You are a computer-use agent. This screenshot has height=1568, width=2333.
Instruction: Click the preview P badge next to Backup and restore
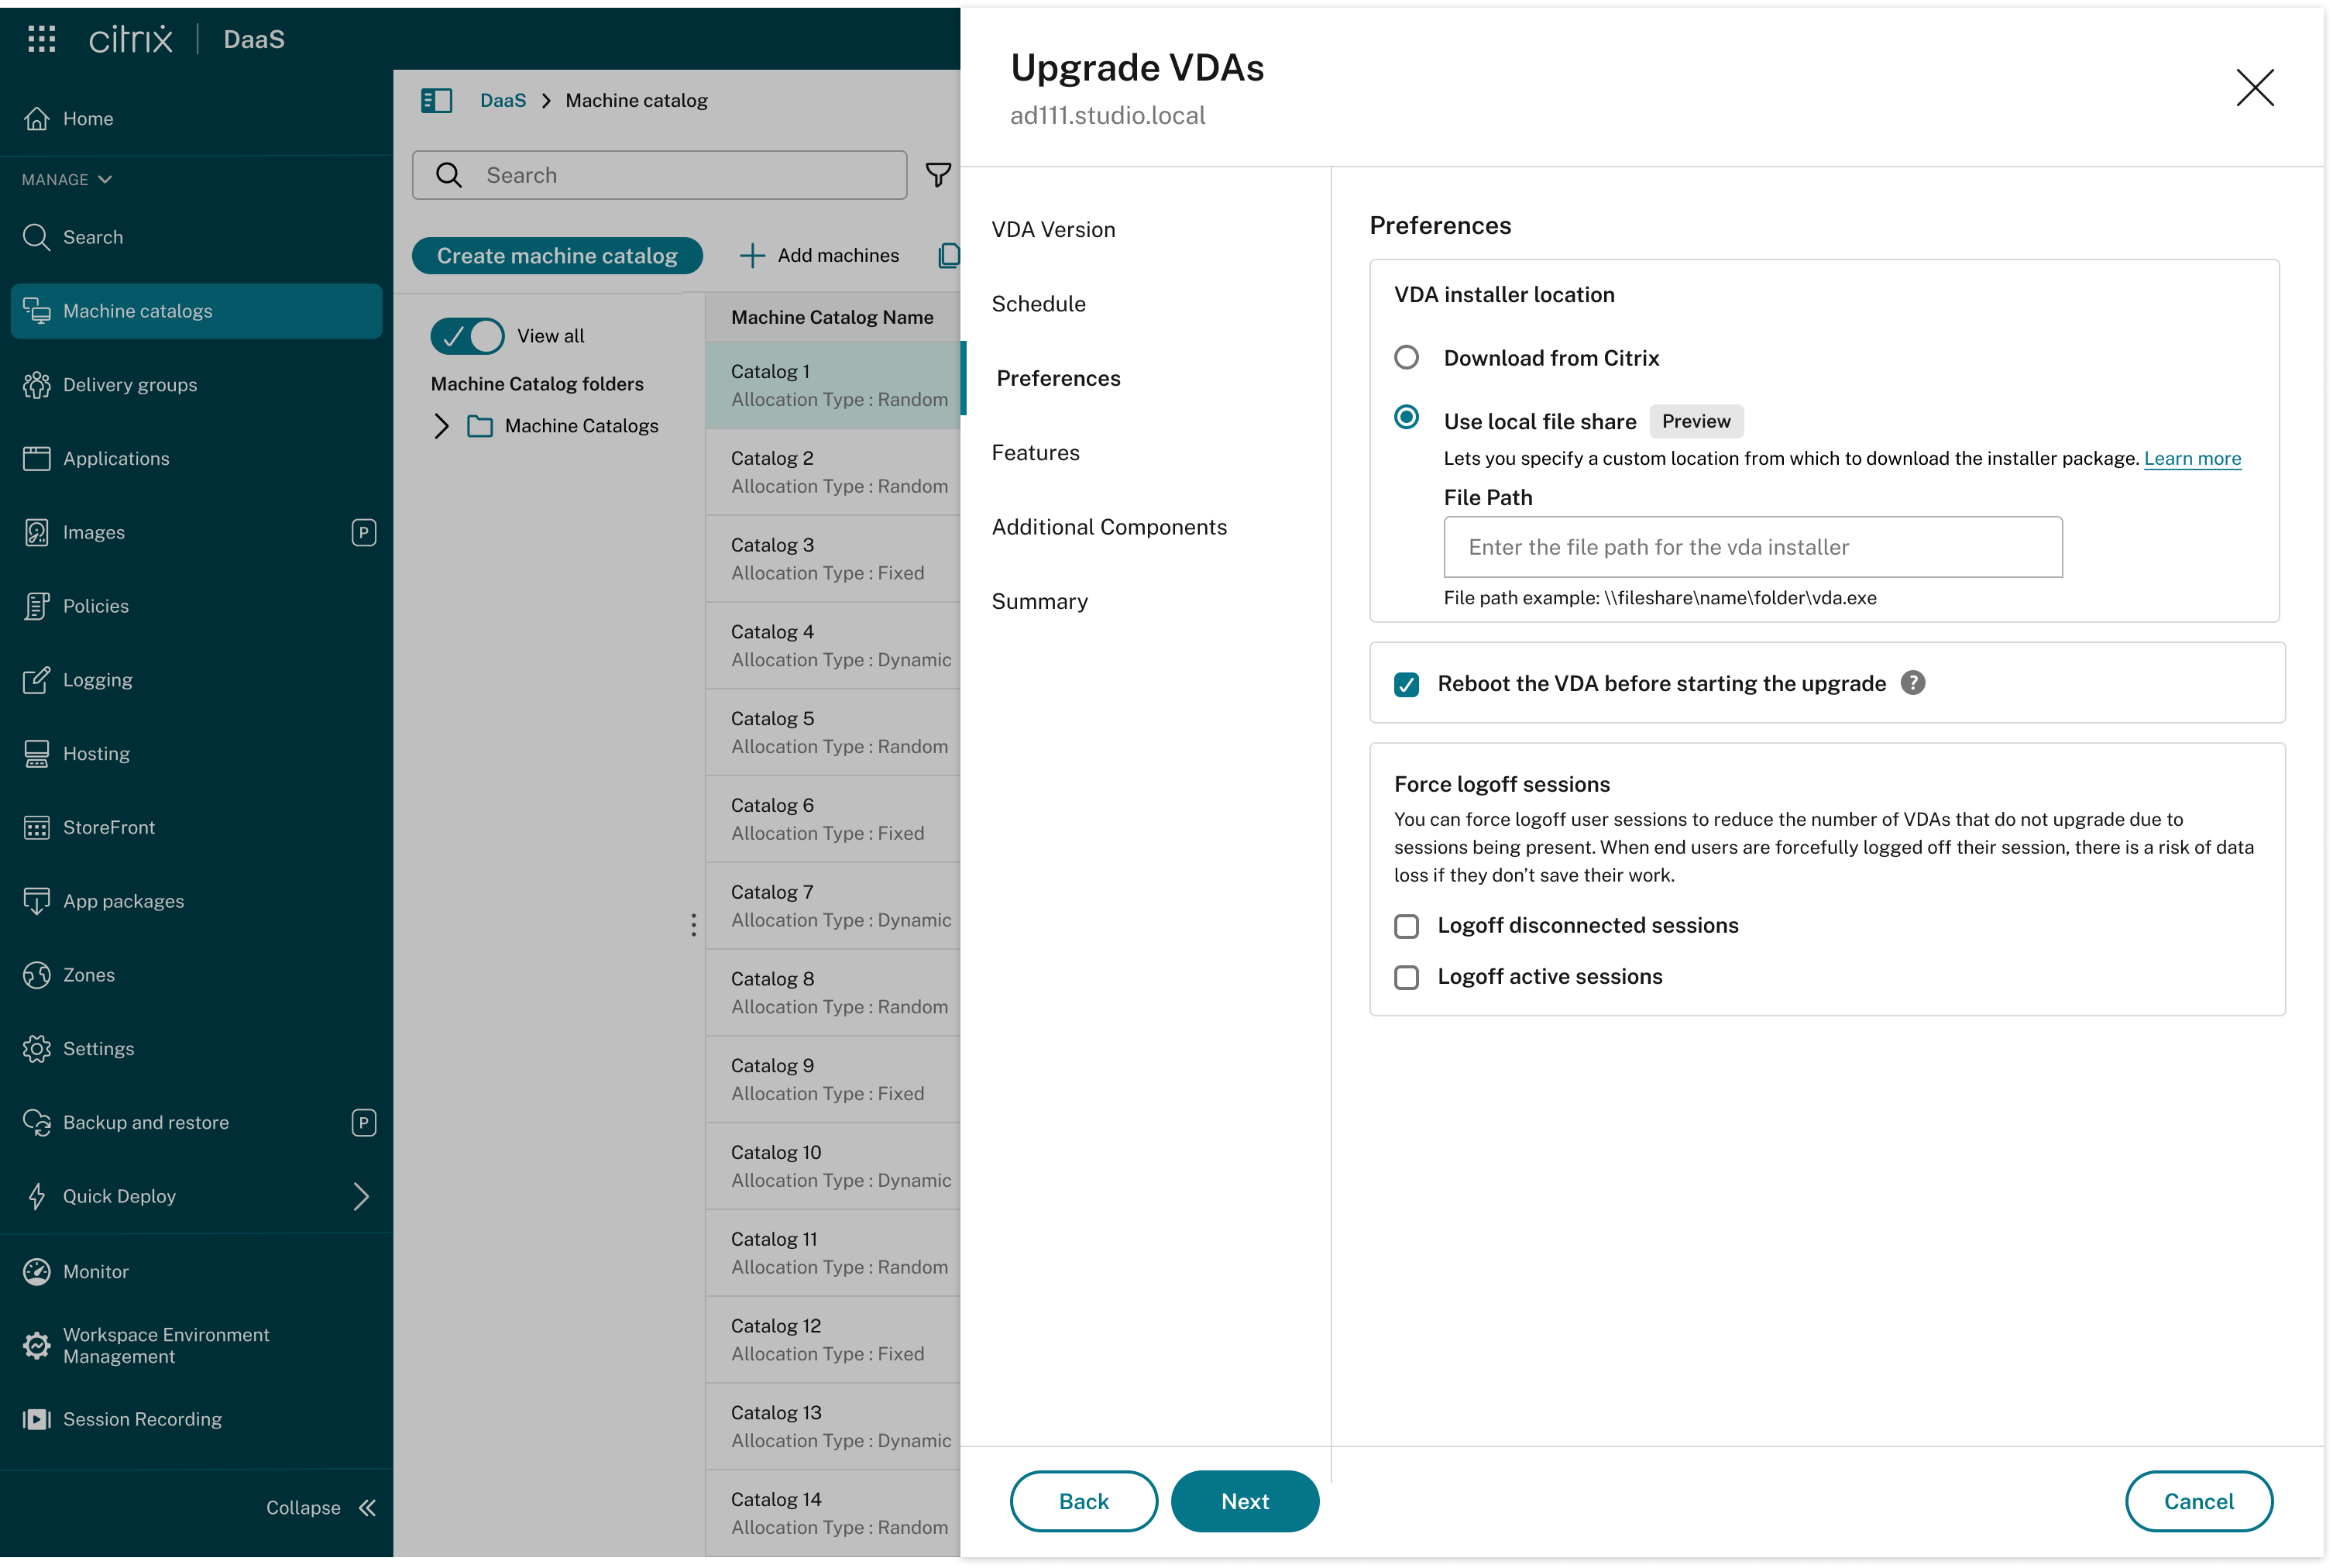pos(364,1123)
